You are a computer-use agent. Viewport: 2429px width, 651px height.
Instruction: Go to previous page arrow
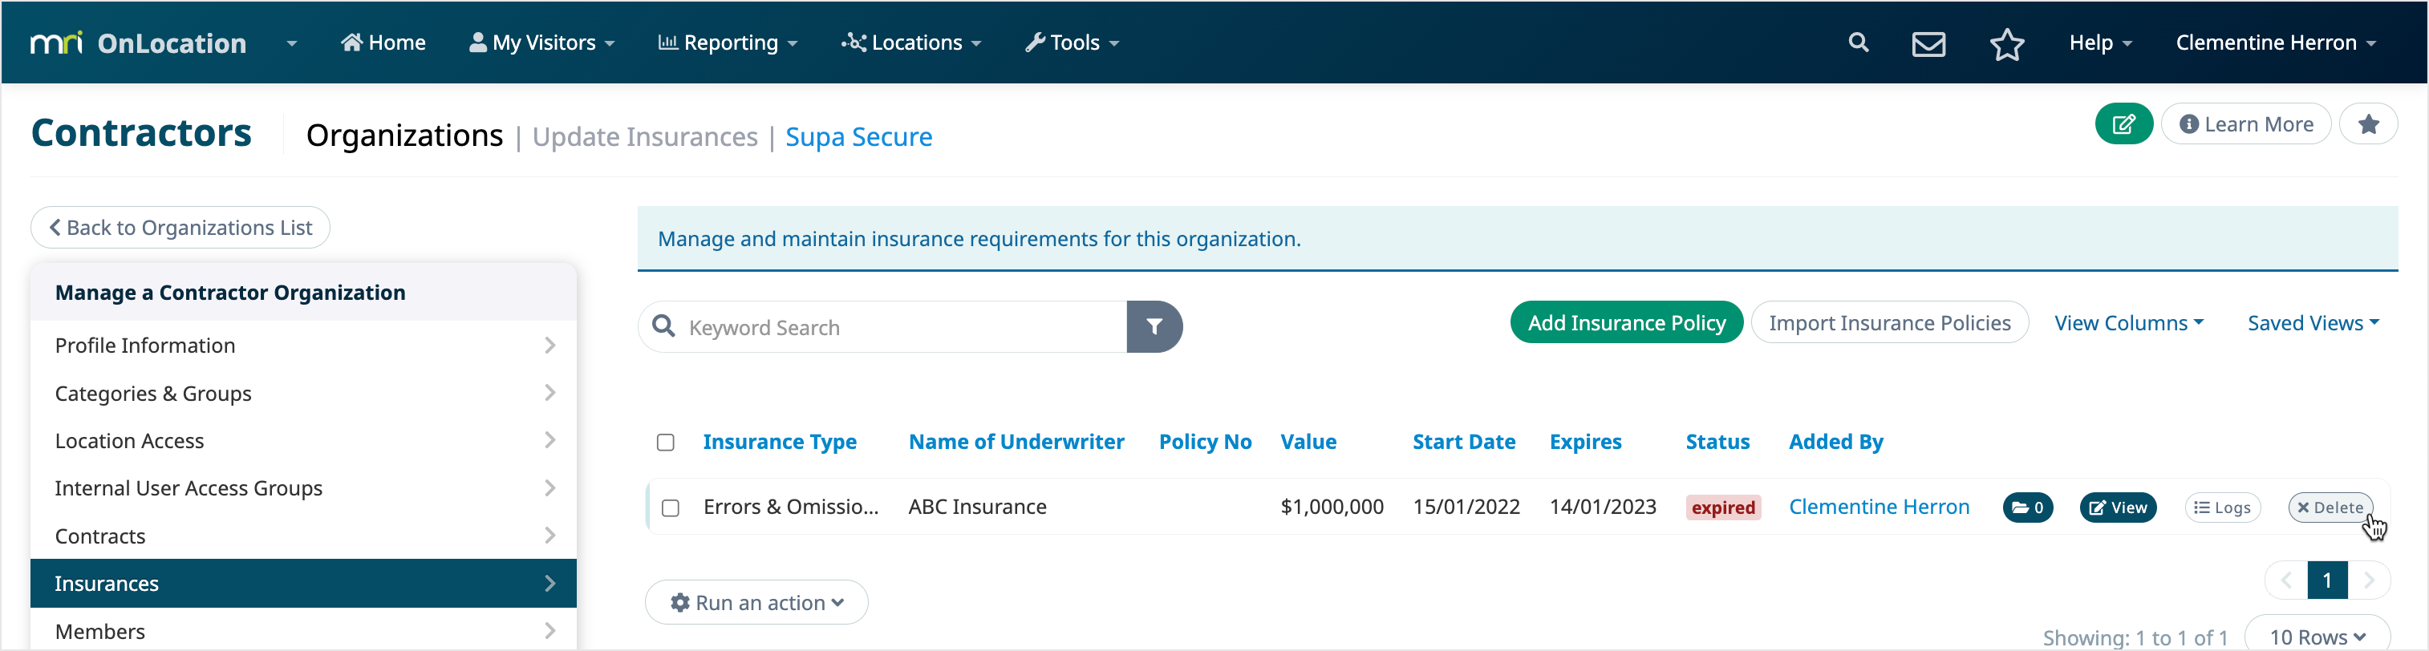tap(2285, 580)
